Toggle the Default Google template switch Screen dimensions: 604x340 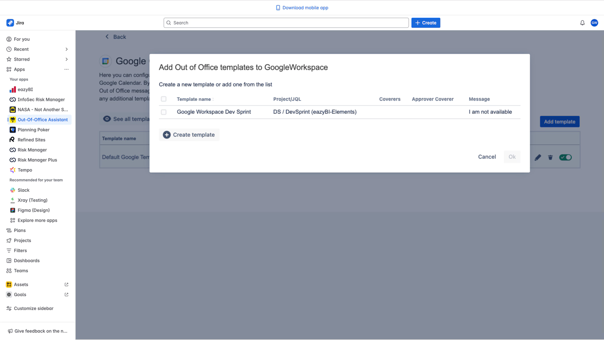pyautogui.click(x=565, y=158)
